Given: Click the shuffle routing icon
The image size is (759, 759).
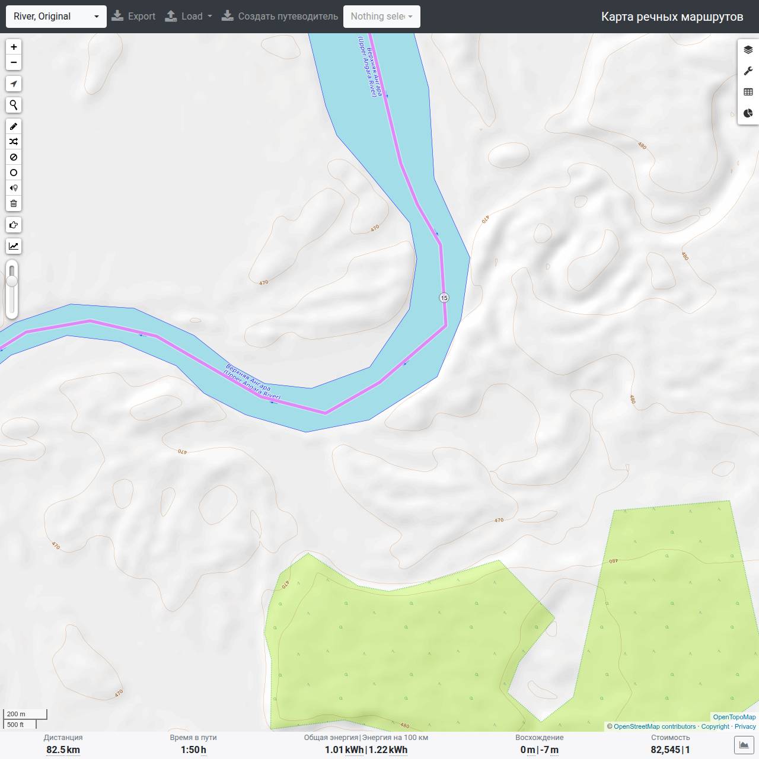Looking at the screenshot, I should point(14,142).
